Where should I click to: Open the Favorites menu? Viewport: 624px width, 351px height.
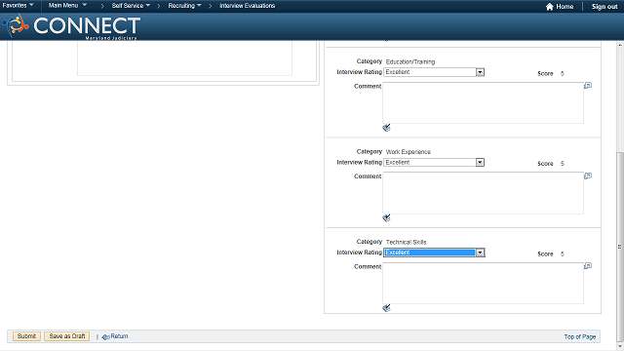18,6
